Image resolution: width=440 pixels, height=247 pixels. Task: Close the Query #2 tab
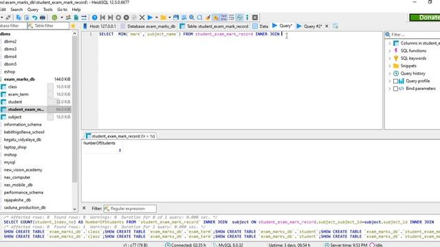pyautogui.click(x=327, y=26)
